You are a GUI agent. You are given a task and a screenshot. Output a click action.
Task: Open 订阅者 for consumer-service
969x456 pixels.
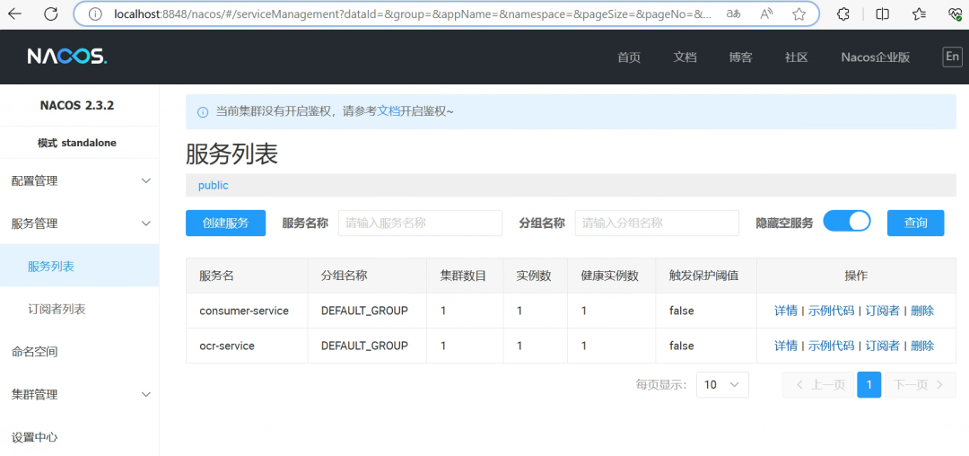point(883,311)
